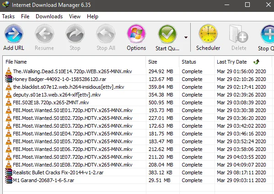Click VLC icon for deputy.s01e13
274x194 pixels.
click(x=9, y=95)
